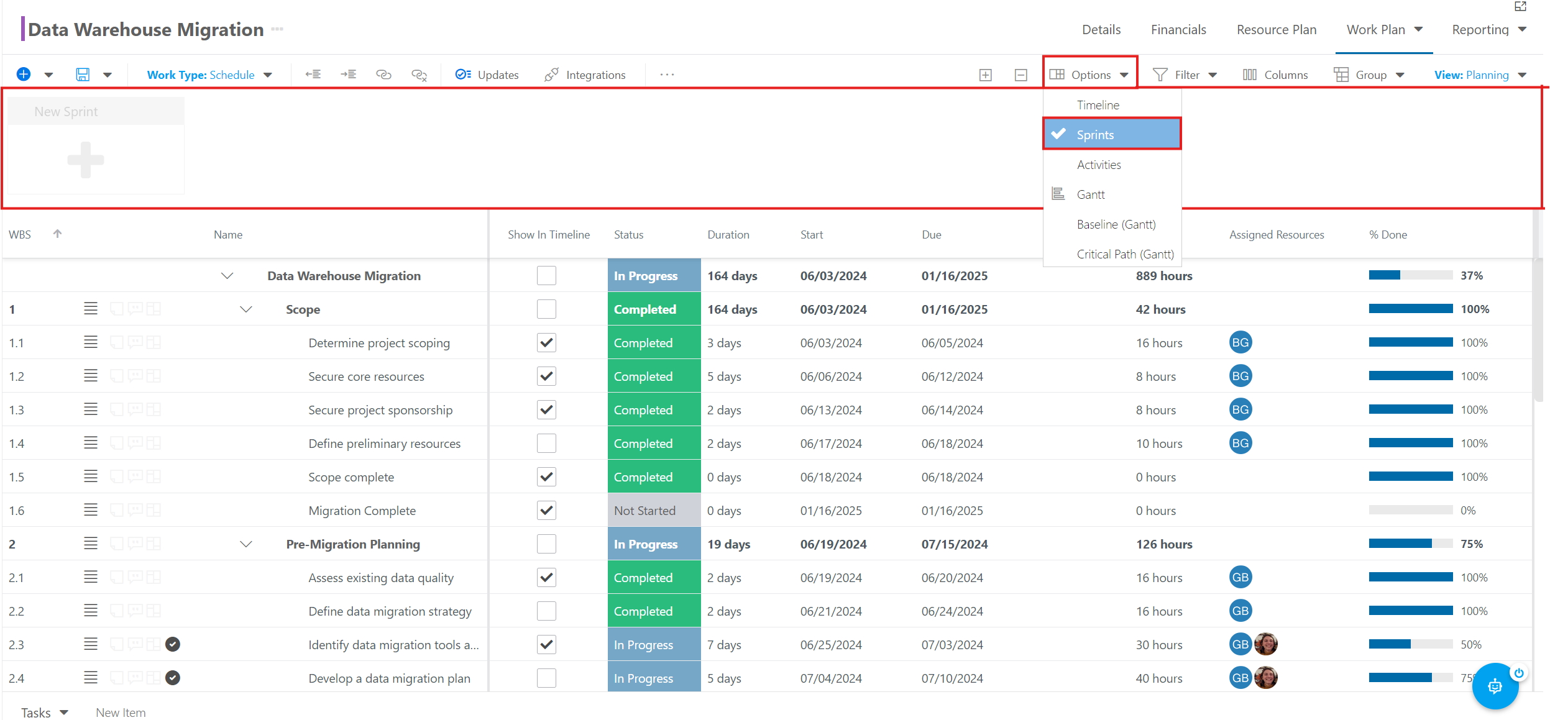Viewport: 1550px width, 720px height.
Task: Open the chatbot assistant icon
Action: [x=1495, y=686]
